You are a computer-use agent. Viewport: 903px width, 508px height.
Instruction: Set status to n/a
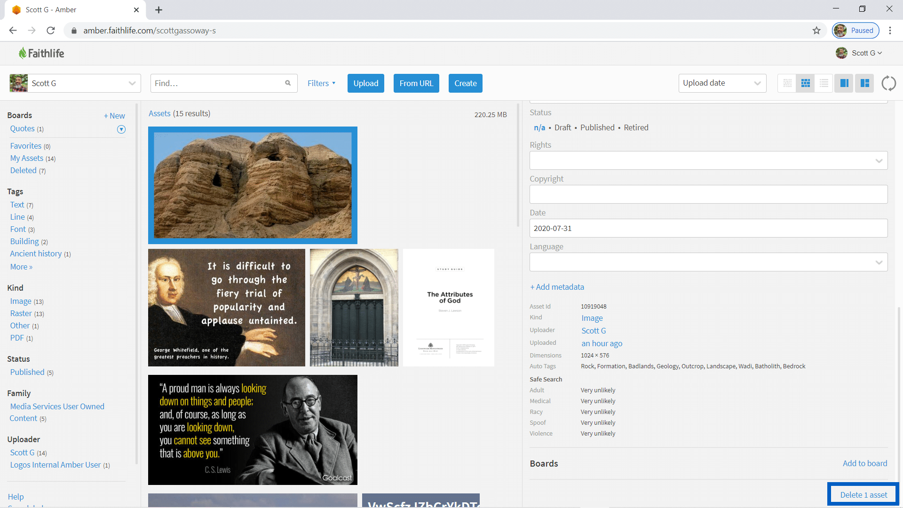[x=539, y=127]
